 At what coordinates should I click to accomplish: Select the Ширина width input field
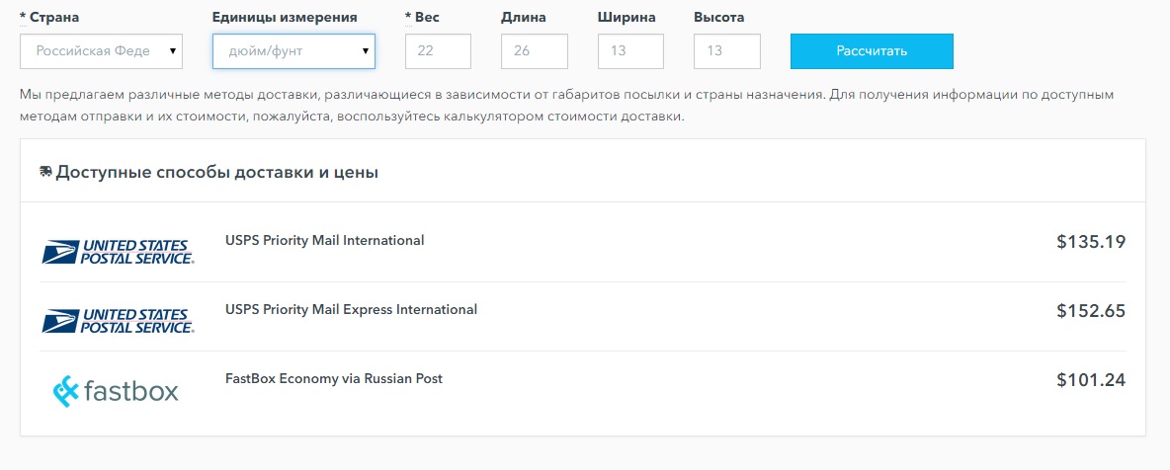click(630, 51)
